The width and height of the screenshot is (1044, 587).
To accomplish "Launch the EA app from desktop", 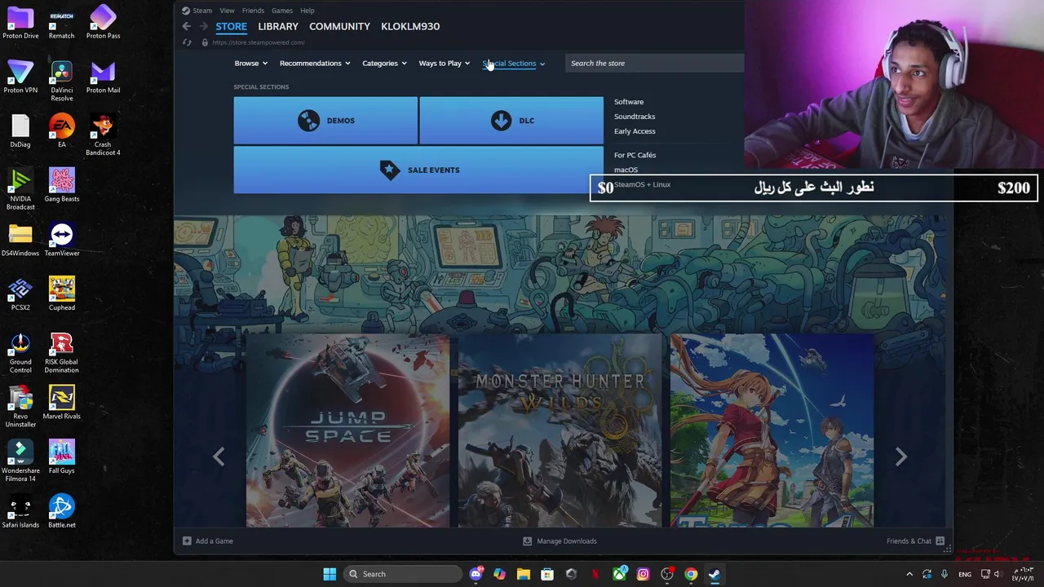I will pos(62,130).
